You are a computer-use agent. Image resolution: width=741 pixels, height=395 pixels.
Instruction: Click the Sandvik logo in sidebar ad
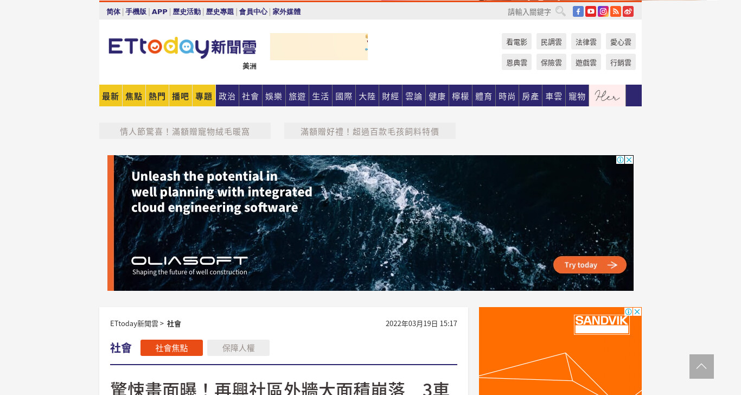pyautogui.click(x=602, y=324)
